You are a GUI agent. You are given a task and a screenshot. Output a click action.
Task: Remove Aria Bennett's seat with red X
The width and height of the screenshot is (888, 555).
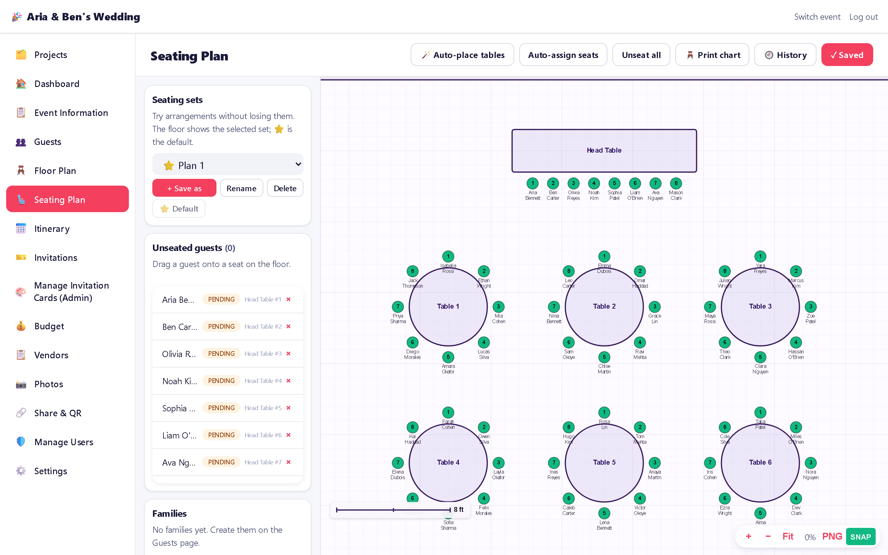click(288, 299)
